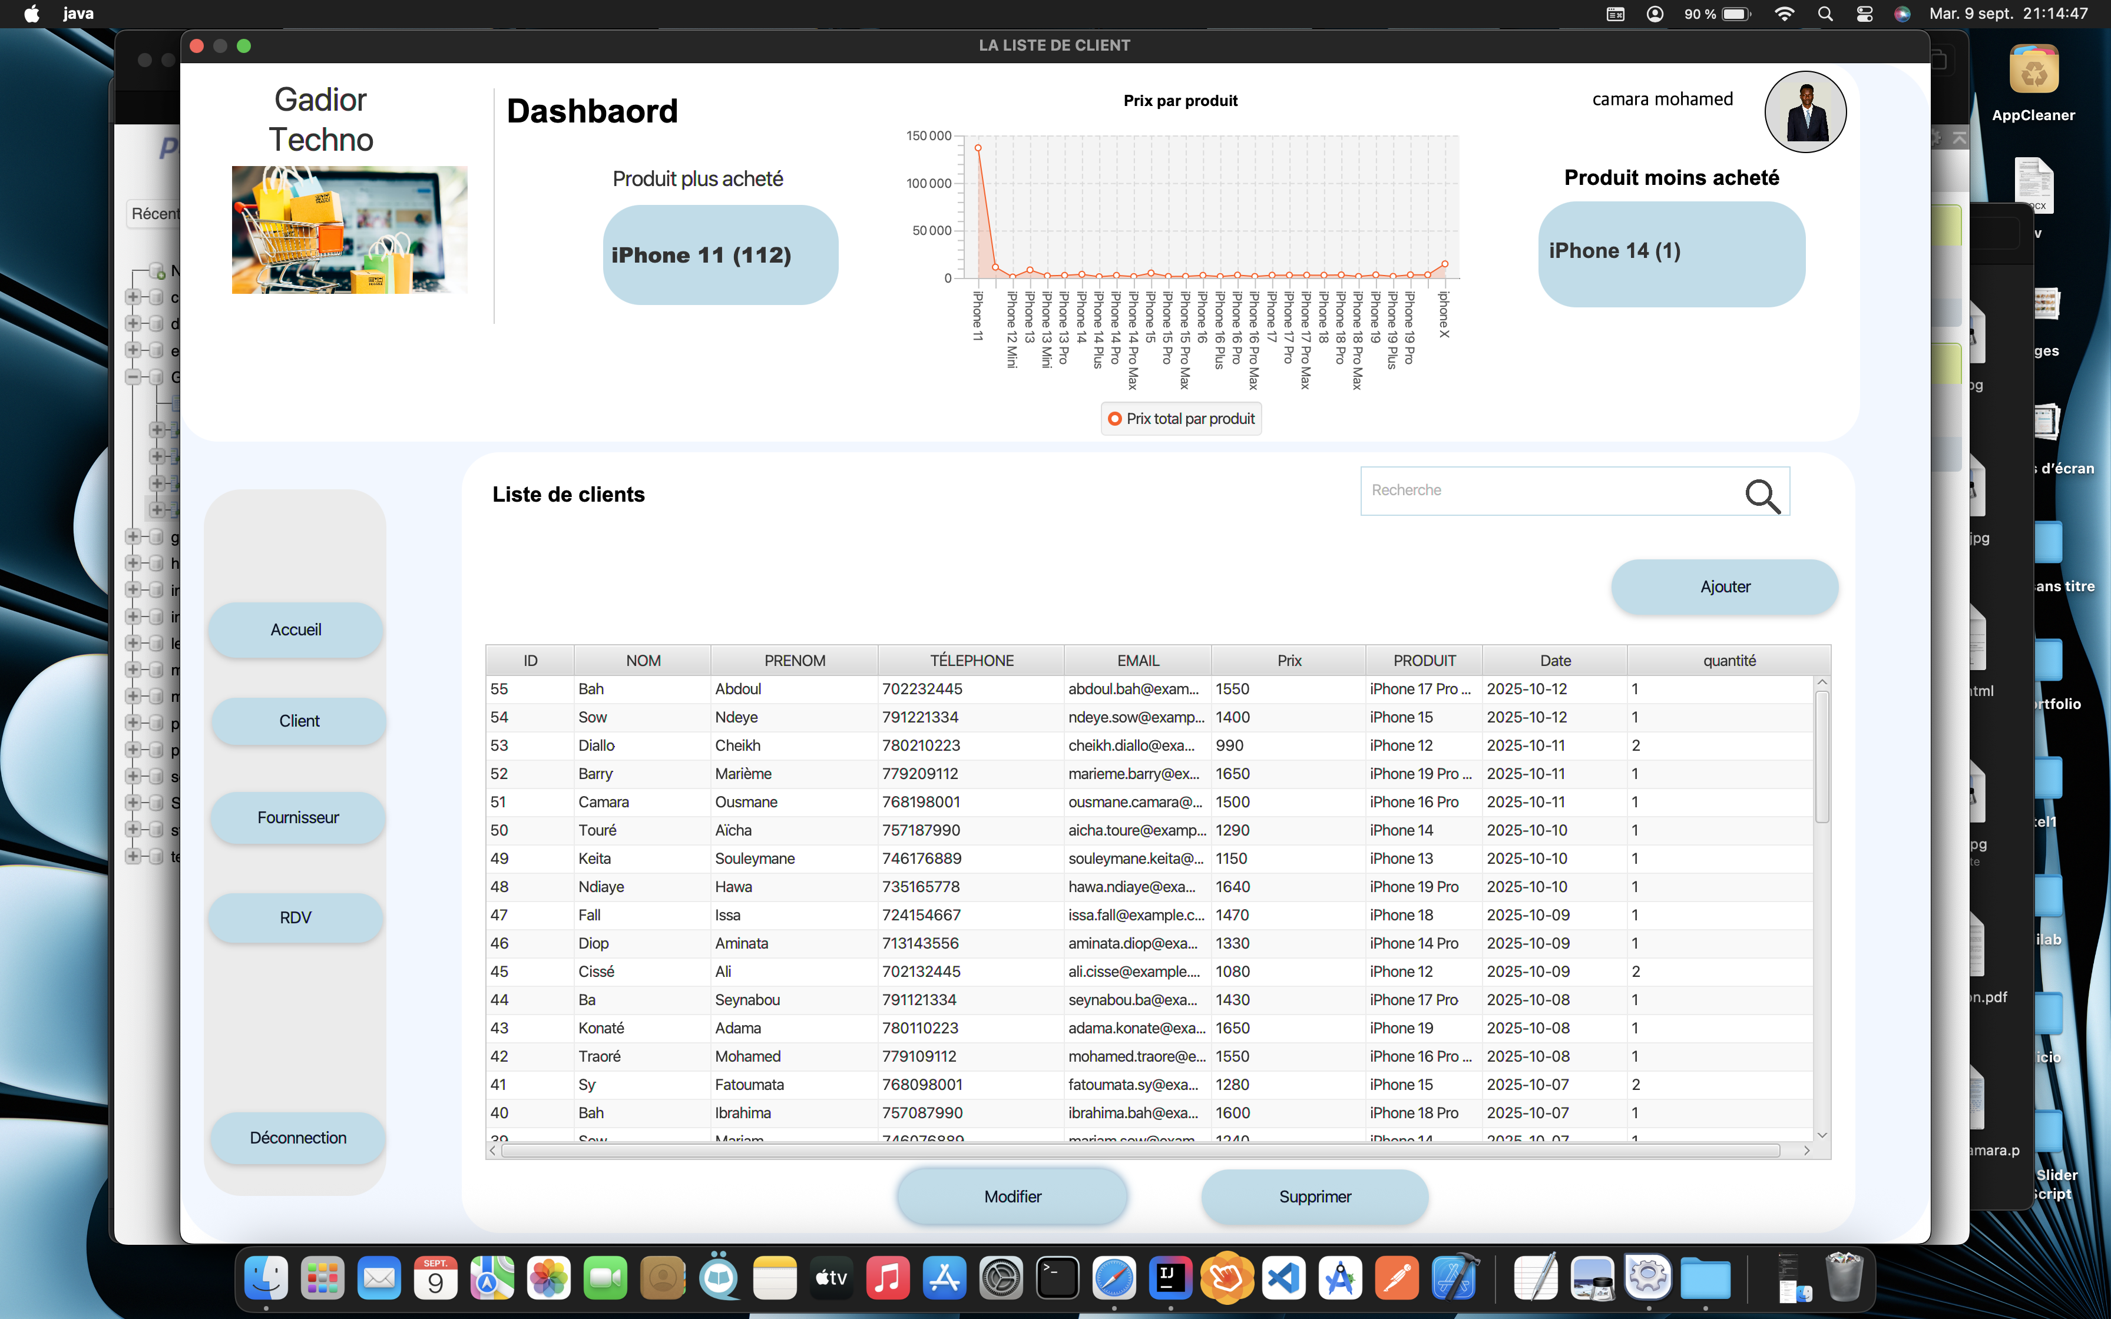Click the quantité column header
The height and width of the screenshot is (1319, 2111).
tap(1729, 660)
